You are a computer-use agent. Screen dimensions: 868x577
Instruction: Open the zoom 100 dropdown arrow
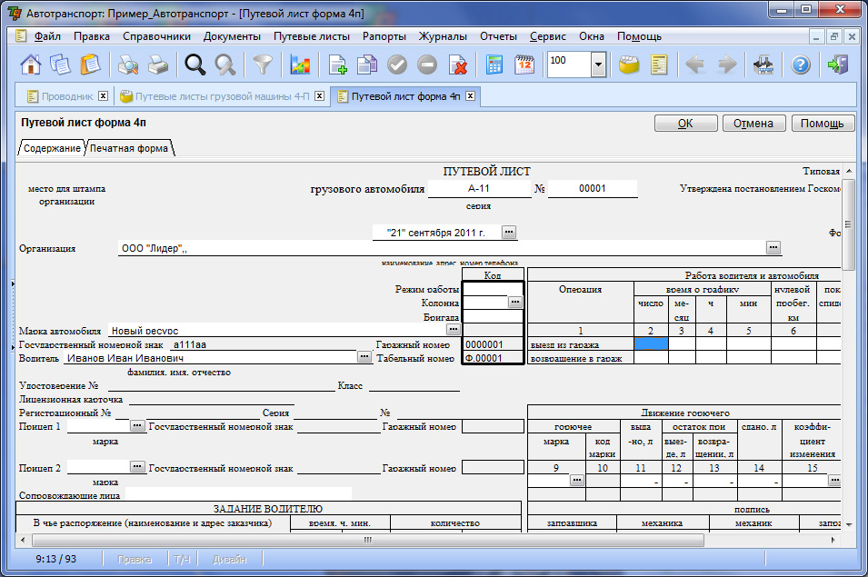coord(598,65)
